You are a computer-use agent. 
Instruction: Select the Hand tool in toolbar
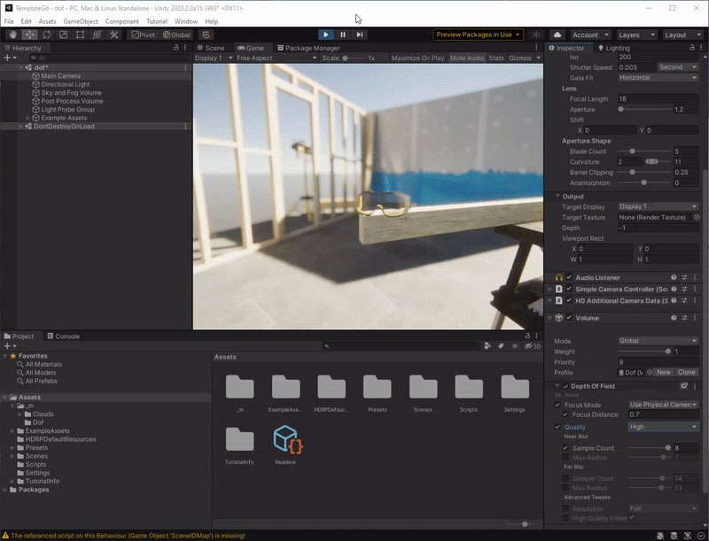click(12, 35)
